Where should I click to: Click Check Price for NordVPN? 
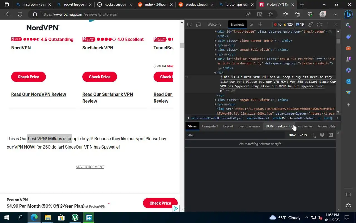(28, 77)
